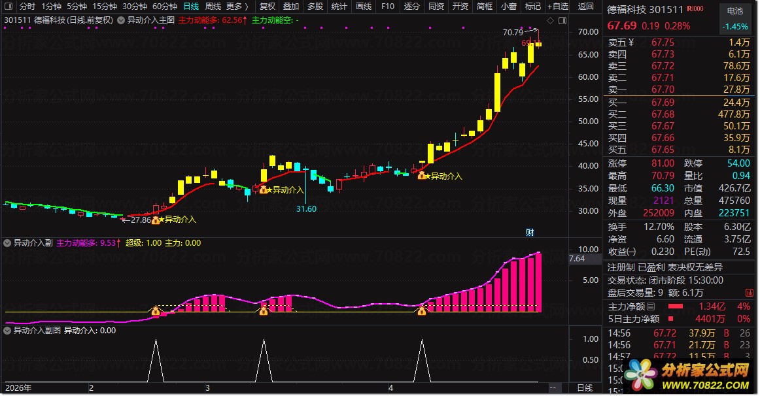
Task: Select the 周线 weekly chart tab
Action: click(x=213, y=7)
